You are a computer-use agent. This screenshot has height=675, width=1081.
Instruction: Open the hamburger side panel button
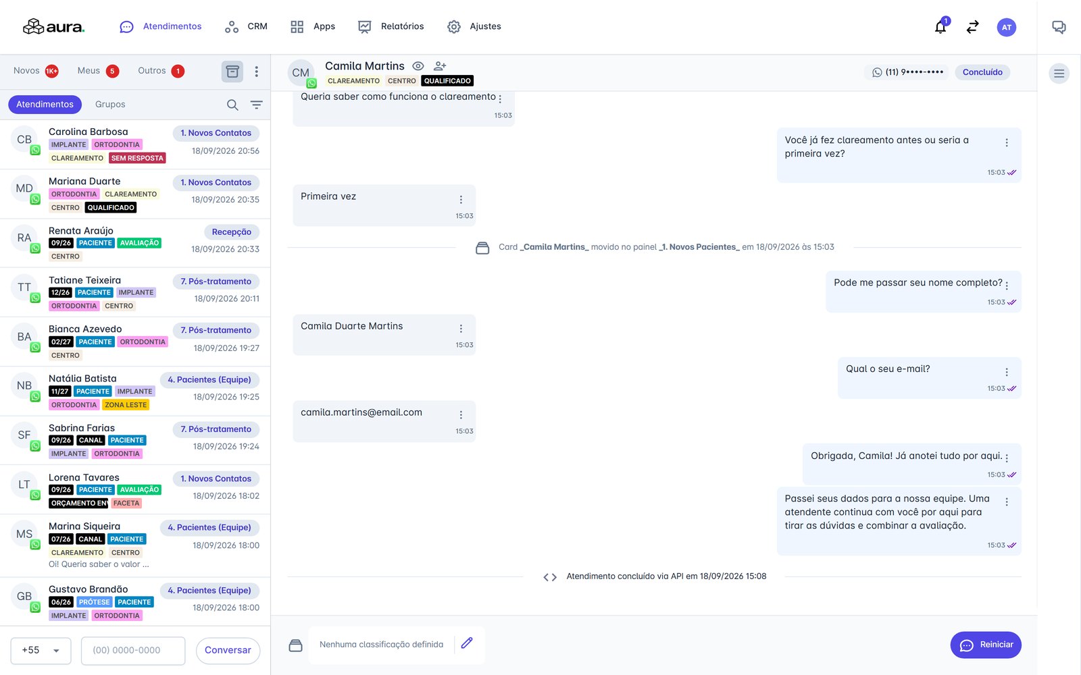tap(1059, 74)
